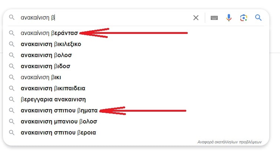The width and height of the screenshot is (280, 157).
Task: Pick the suggestion βερεγγαρια ανακαινιση
Action: [53, 100]
